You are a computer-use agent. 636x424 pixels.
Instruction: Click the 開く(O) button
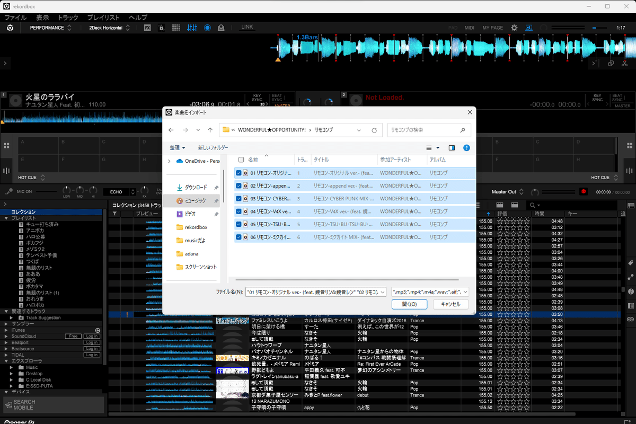[409, 304]
